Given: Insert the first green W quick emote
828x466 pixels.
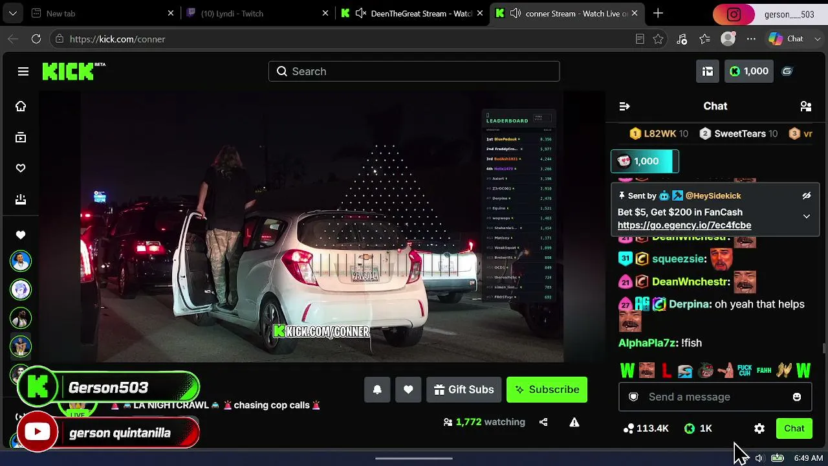Looking at the screenshot, I should (x=627, y=371).
